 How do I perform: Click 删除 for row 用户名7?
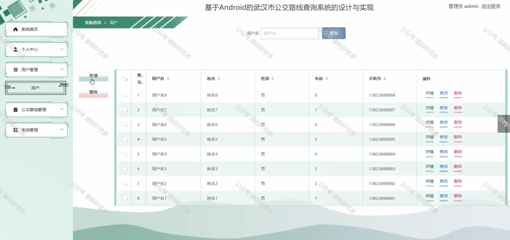pyautogui.click(x=458, y=108)
